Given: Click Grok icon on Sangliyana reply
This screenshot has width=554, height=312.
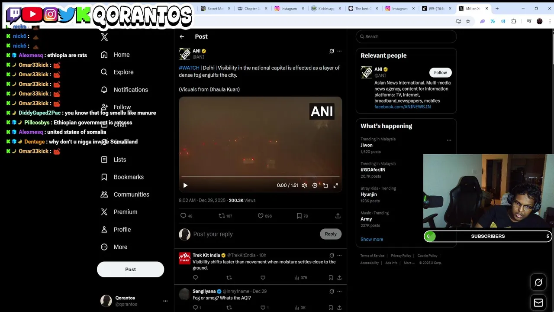Looking at the screenshot, I should (x=332, y=292).
